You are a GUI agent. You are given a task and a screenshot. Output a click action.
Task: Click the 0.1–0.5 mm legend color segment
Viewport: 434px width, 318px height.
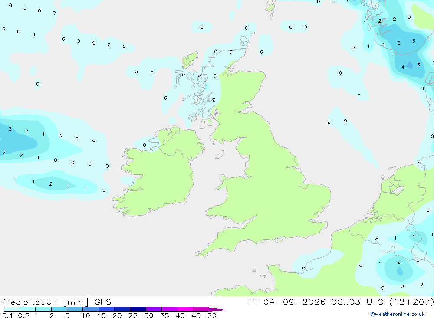12,309
